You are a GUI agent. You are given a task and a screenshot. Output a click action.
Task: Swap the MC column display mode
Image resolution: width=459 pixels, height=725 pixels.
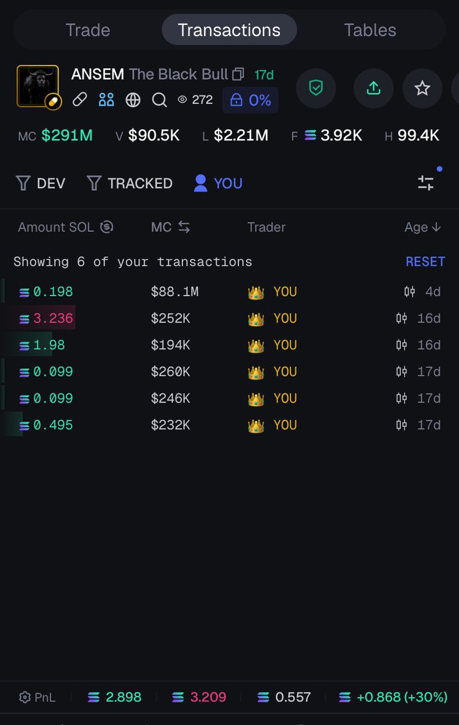[x=184, y=227]
